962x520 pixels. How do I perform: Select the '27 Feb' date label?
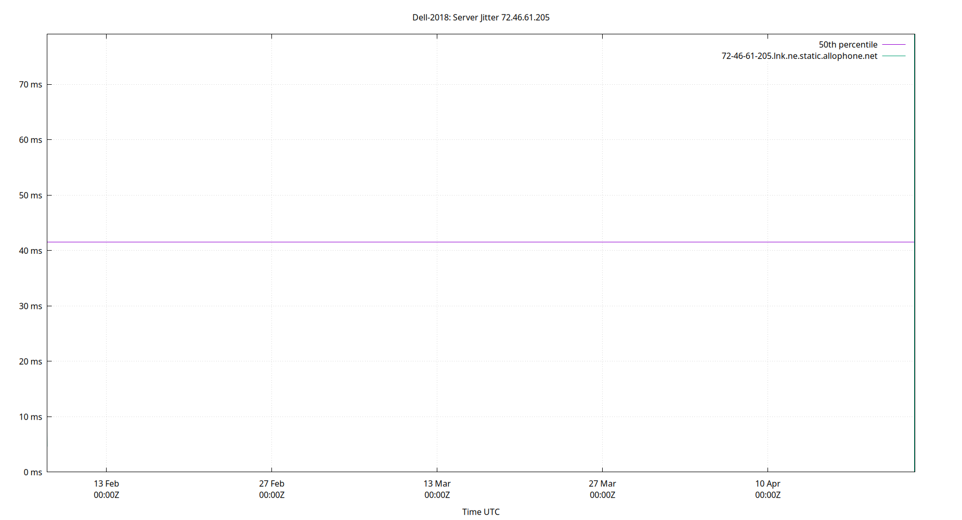[271, 484]
